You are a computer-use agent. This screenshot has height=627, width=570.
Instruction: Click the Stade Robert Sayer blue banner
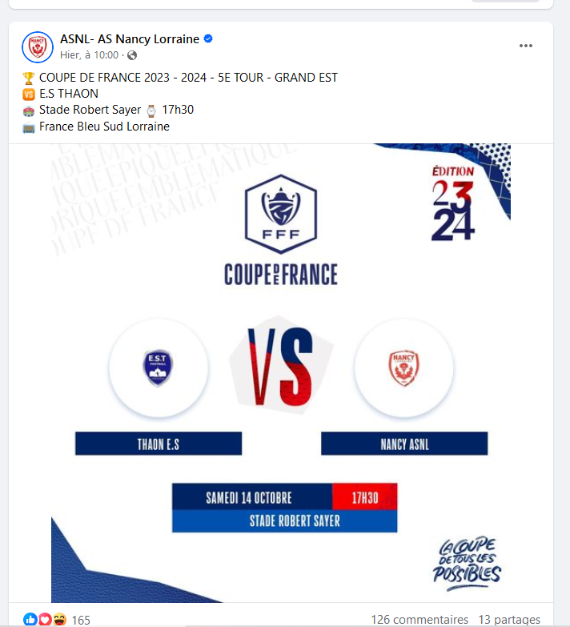click(285, 521)
